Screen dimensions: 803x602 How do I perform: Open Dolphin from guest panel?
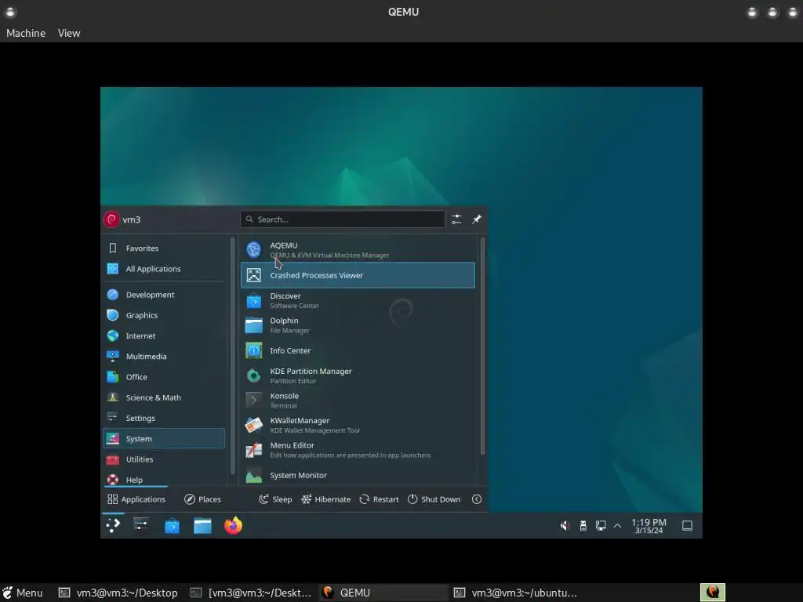point(202,526)
